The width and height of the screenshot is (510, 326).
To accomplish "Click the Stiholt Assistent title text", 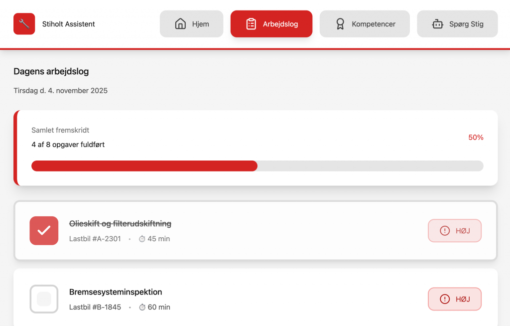I will pyautogui.click(x=69, y=24).
